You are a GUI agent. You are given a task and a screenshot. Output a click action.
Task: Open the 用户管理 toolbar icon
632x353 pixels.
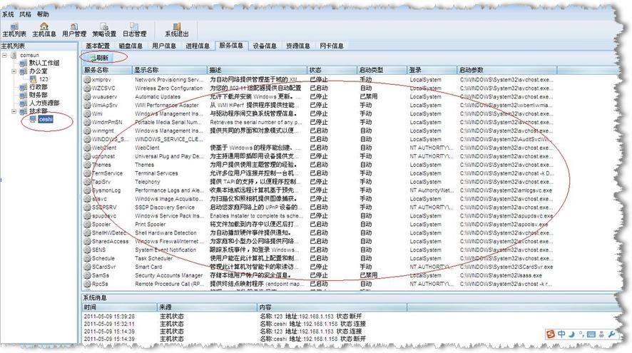point(74,26)
